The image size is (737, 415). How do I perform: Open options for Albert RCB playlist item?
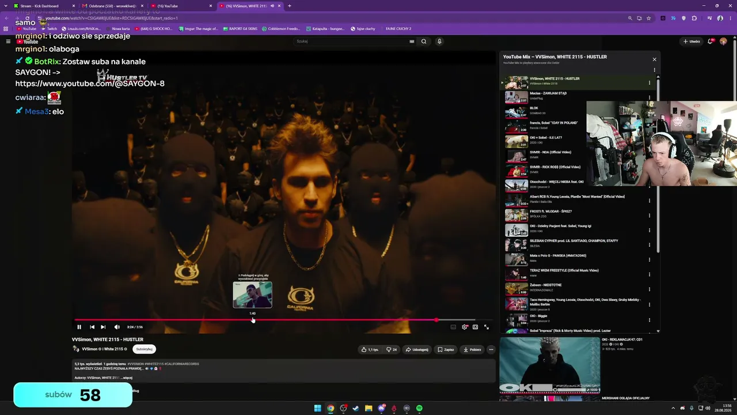(649, 201)
